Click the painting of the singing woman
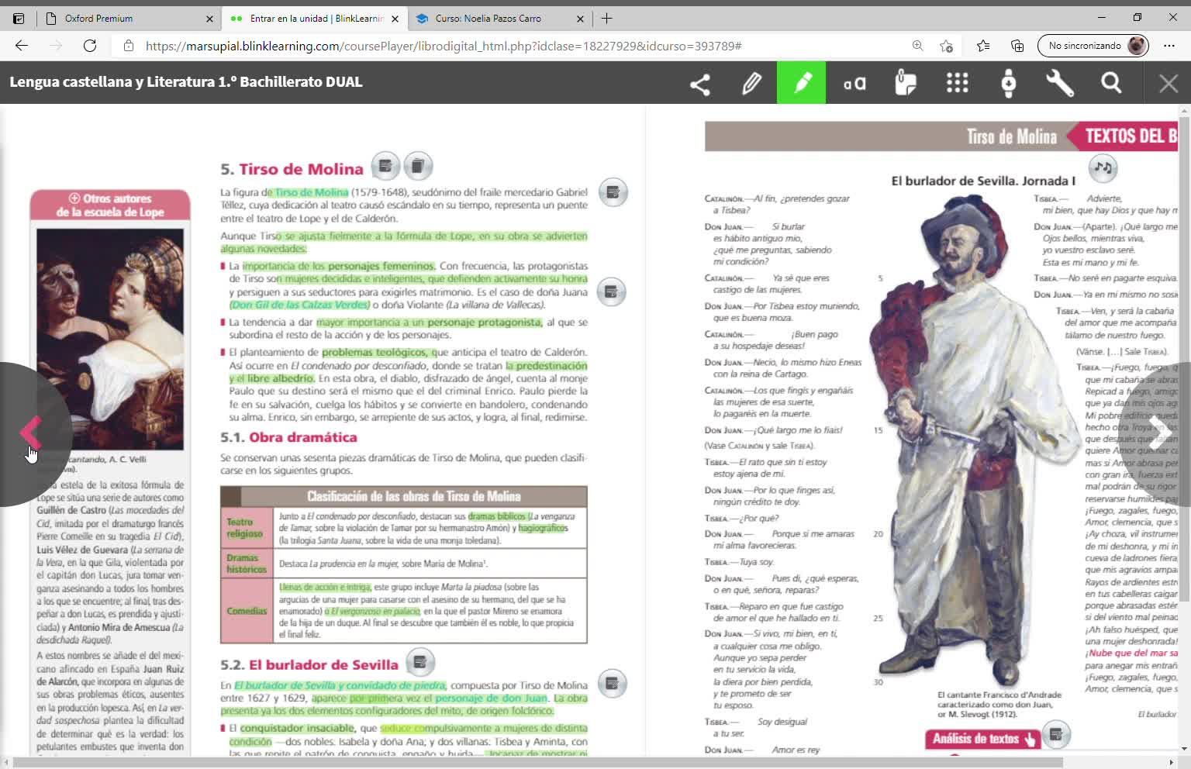This screenshot has height=769, width=1191. [110, 339]
